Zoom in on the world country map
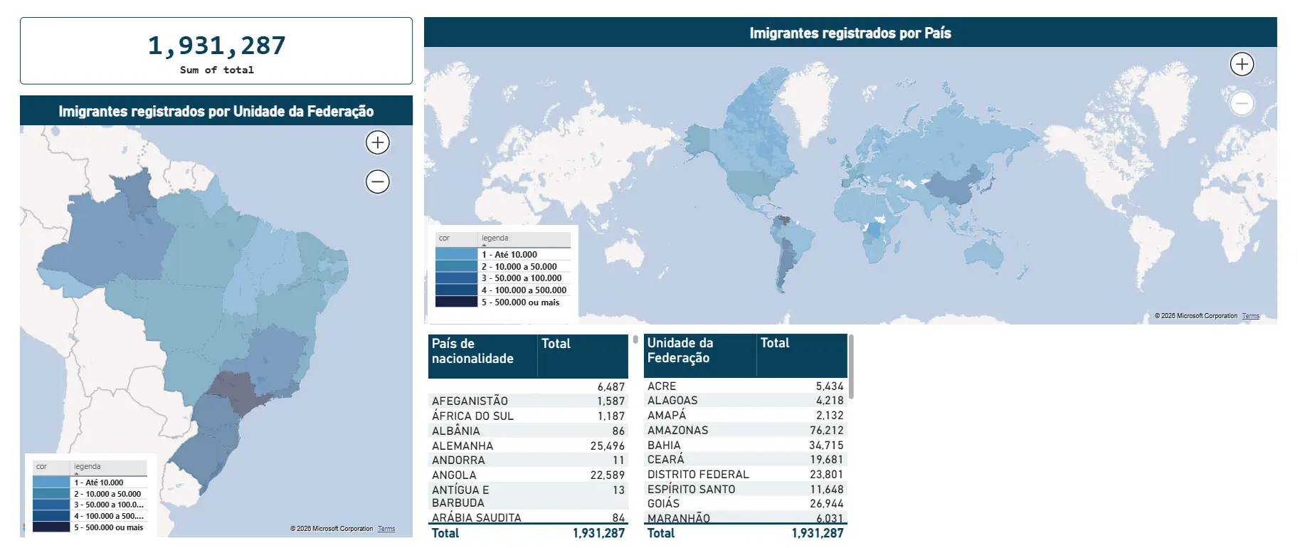Screen dimensions: 1300x548 1242,64
